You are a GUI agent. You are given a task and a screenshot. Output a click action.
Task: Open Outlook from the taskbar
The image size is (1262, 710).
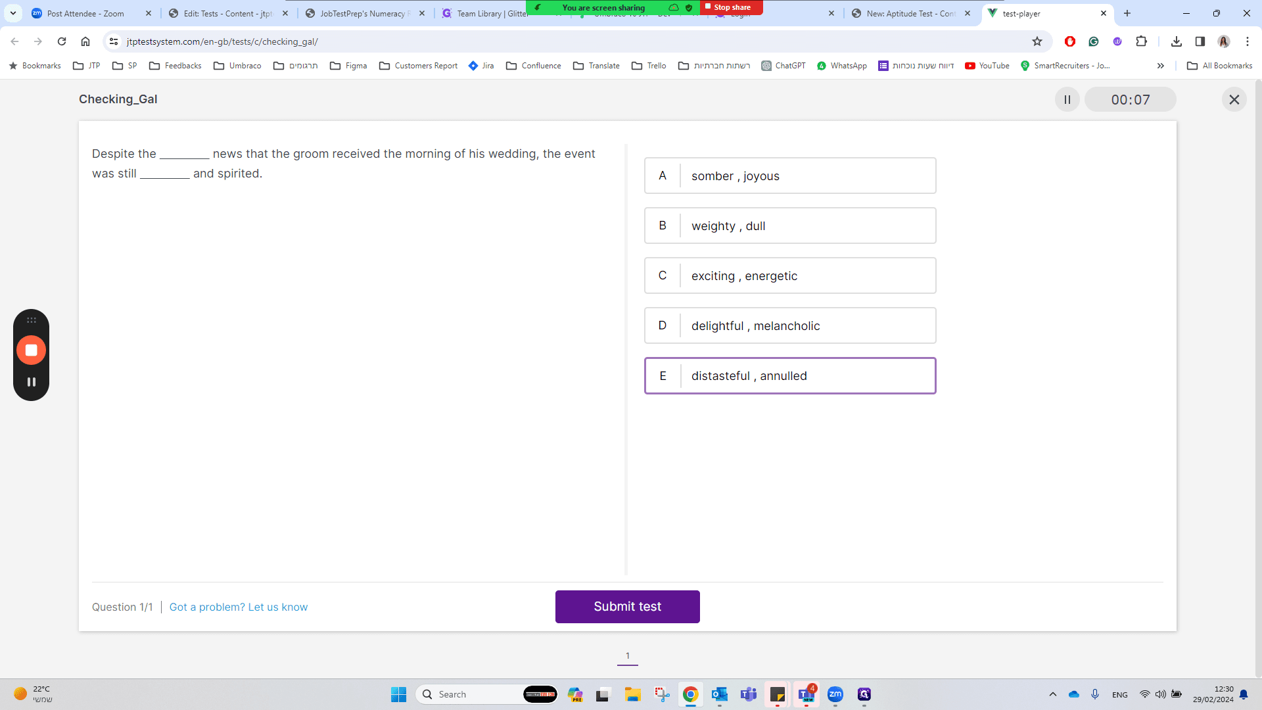tap(719, 694)
